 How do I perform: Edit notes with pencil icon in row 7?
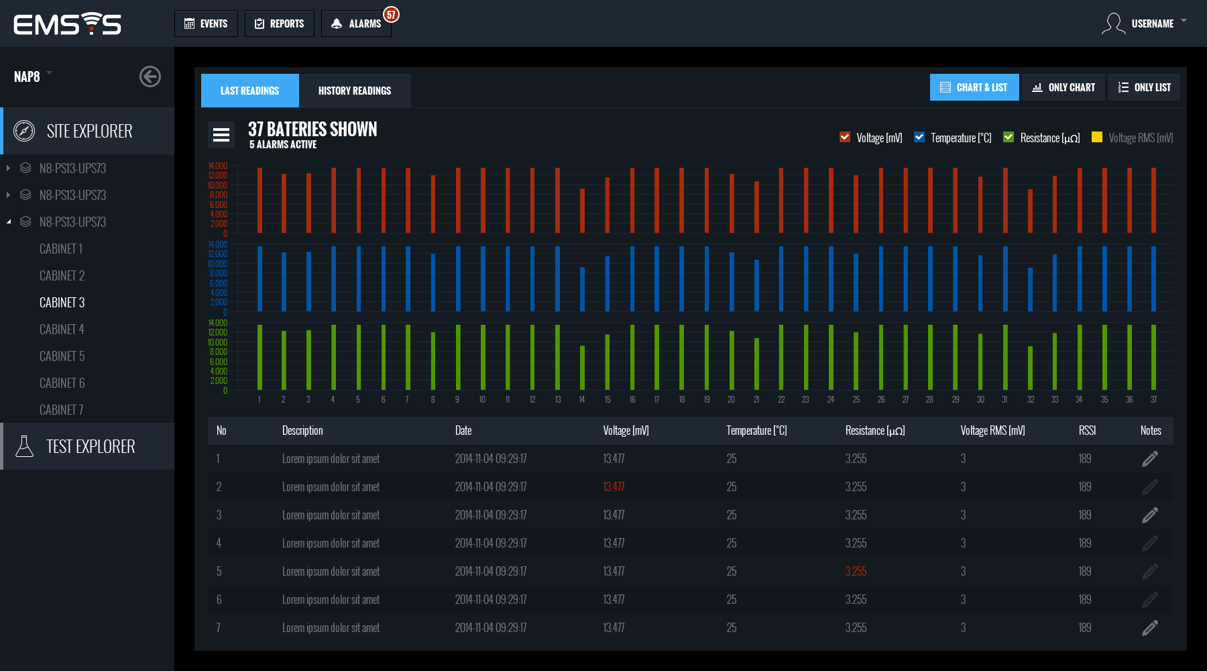click(x=1150, y=628)
